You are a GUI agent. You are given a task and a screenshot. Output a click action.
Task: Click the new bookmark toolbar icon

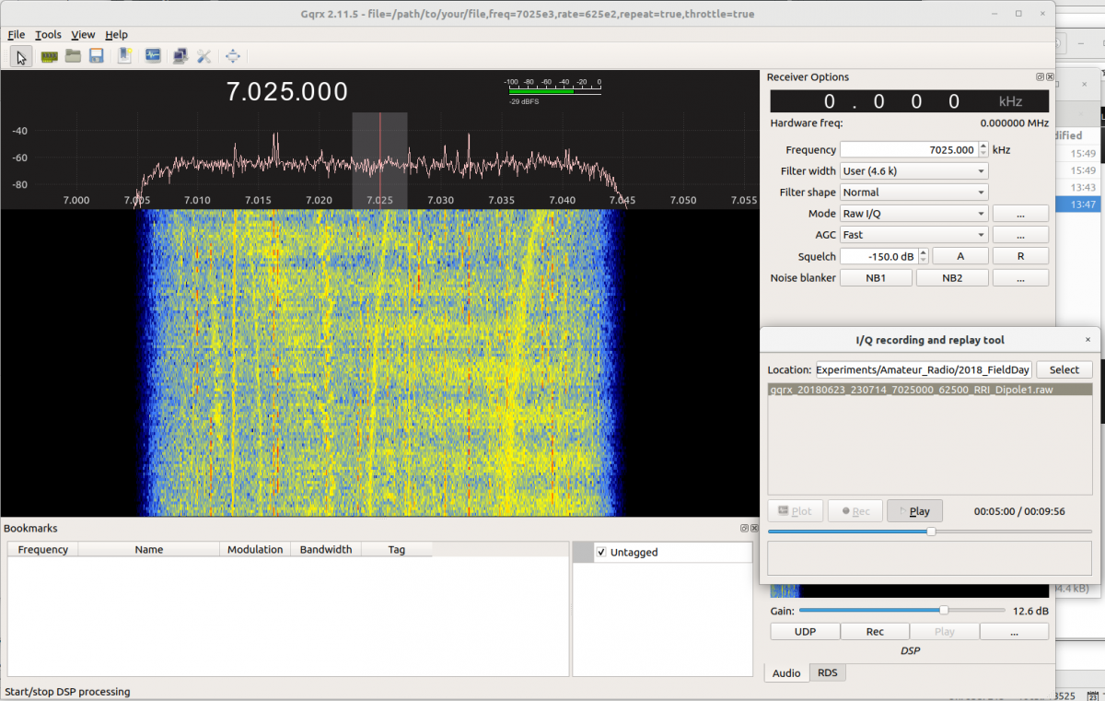coord(124,56)
